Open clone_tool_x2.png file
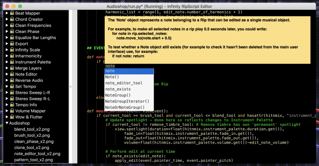319x166 pixels. tap(32, 147)
